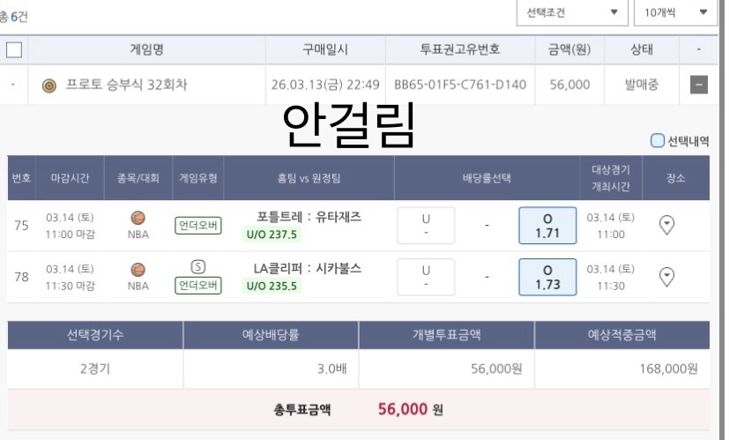Click ticket number BB65-01F5-C761-D140
The height and width of the screenshot is (440, 729).
click(460, 86)
